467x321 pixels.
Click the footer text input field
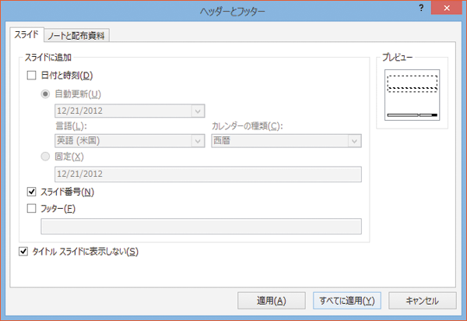pos(202,226)
